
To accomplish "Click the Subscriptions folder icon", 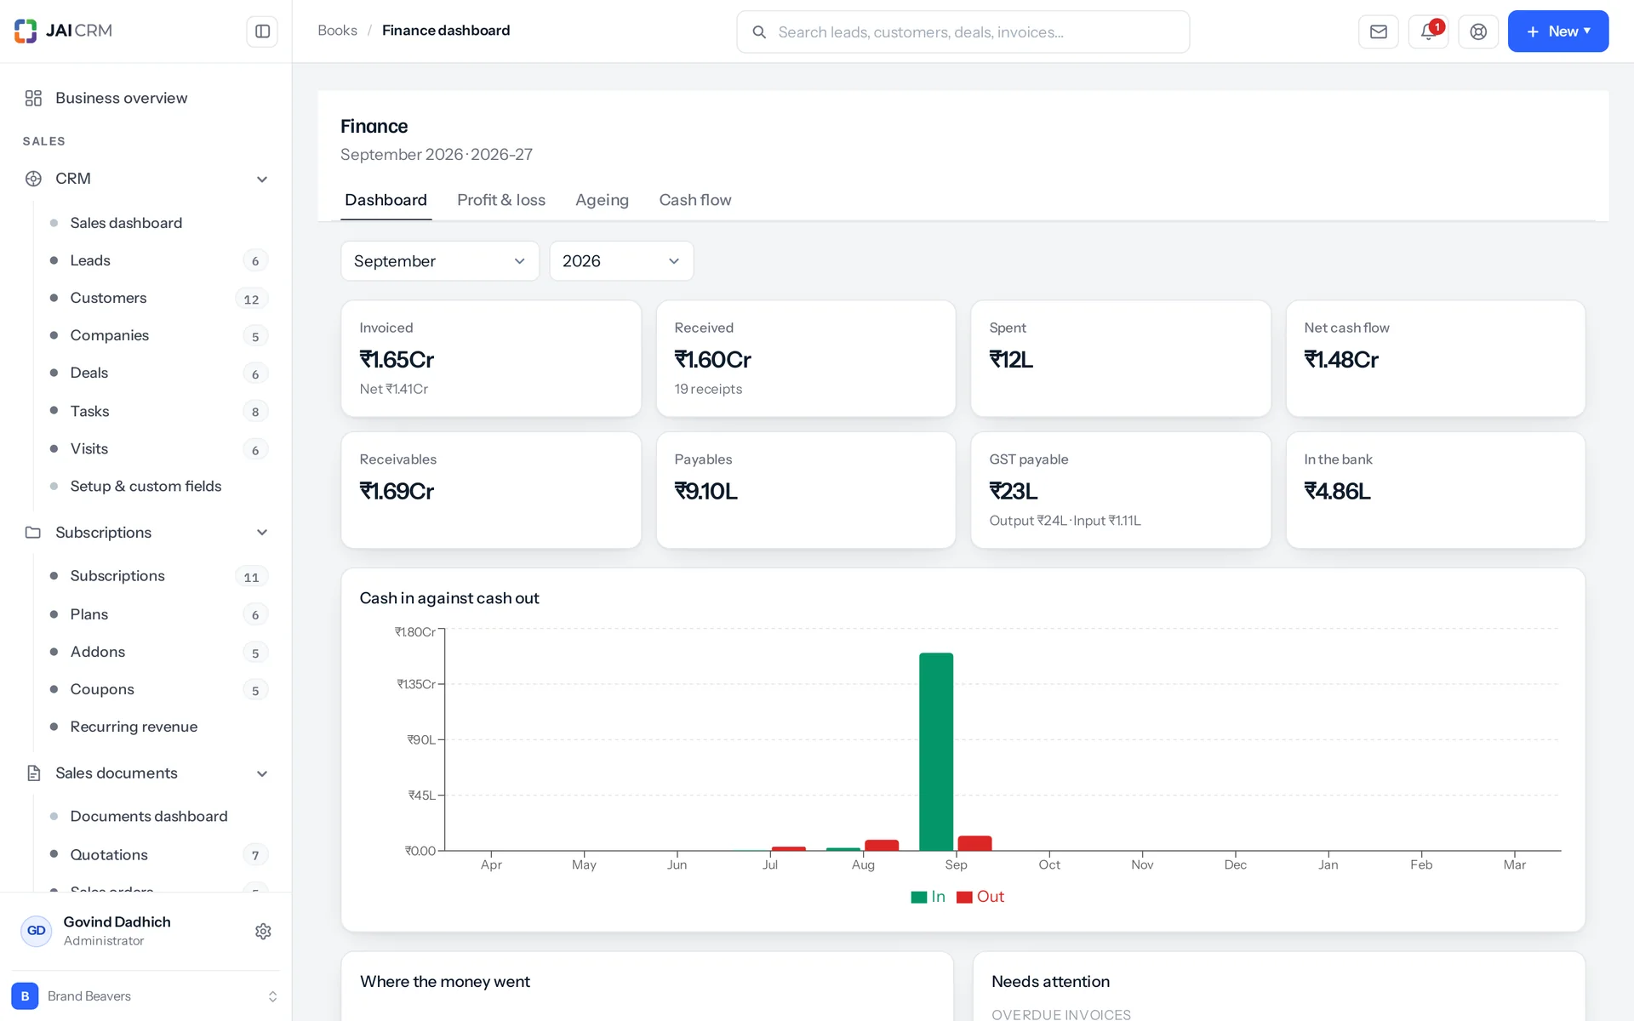I will coord(33,533).
